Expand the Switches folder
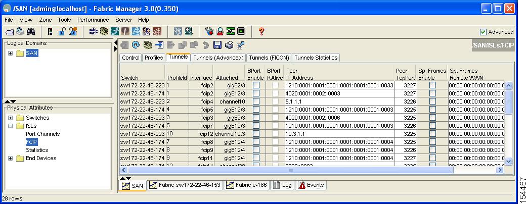The height and width of the screenshot is (204, 528). 11,118
